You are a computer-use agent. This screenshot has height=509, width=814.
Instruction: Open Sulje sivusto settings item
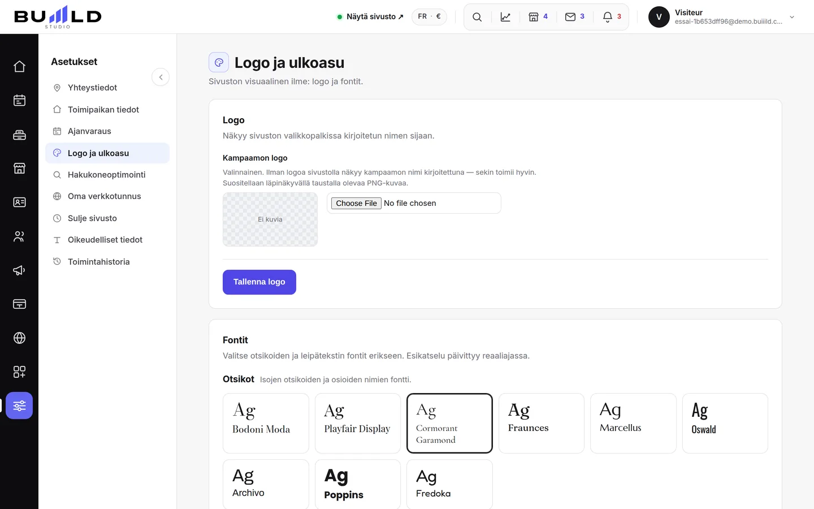107,218
